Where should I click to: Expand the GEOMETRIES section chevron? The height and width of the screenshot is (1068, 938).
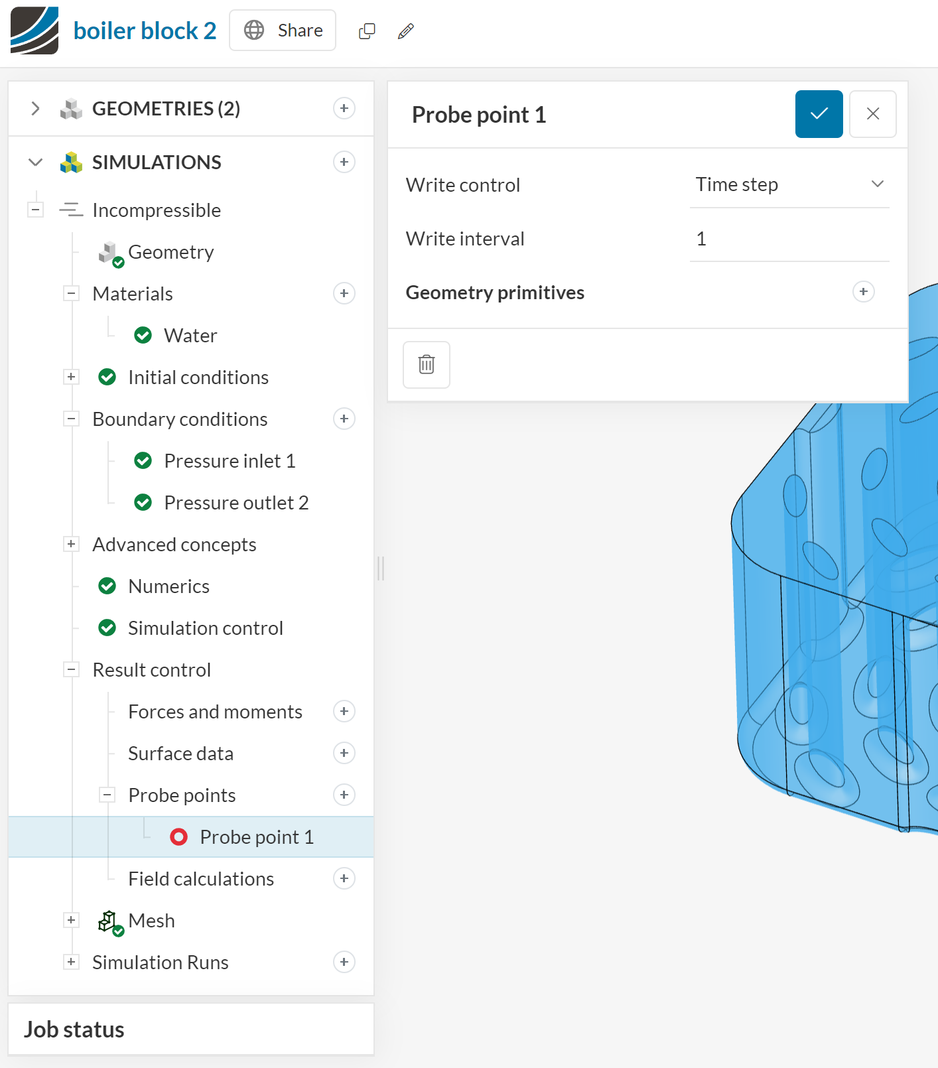pyautogui.click(x=36, y=108)
